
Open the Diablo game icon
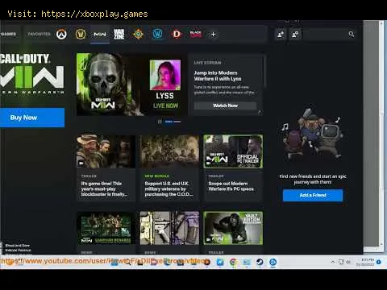point(177,34)
